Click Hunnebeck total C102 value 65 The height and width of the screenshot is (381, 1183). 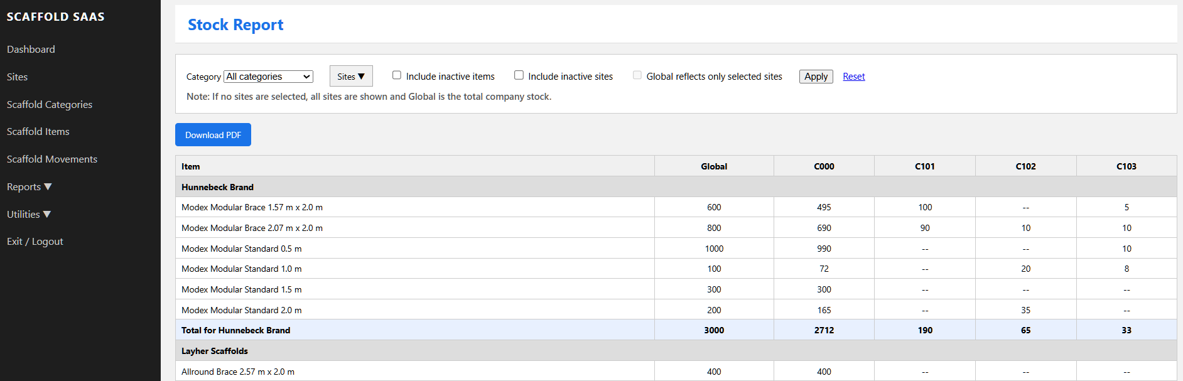(x=1026, y=330)
